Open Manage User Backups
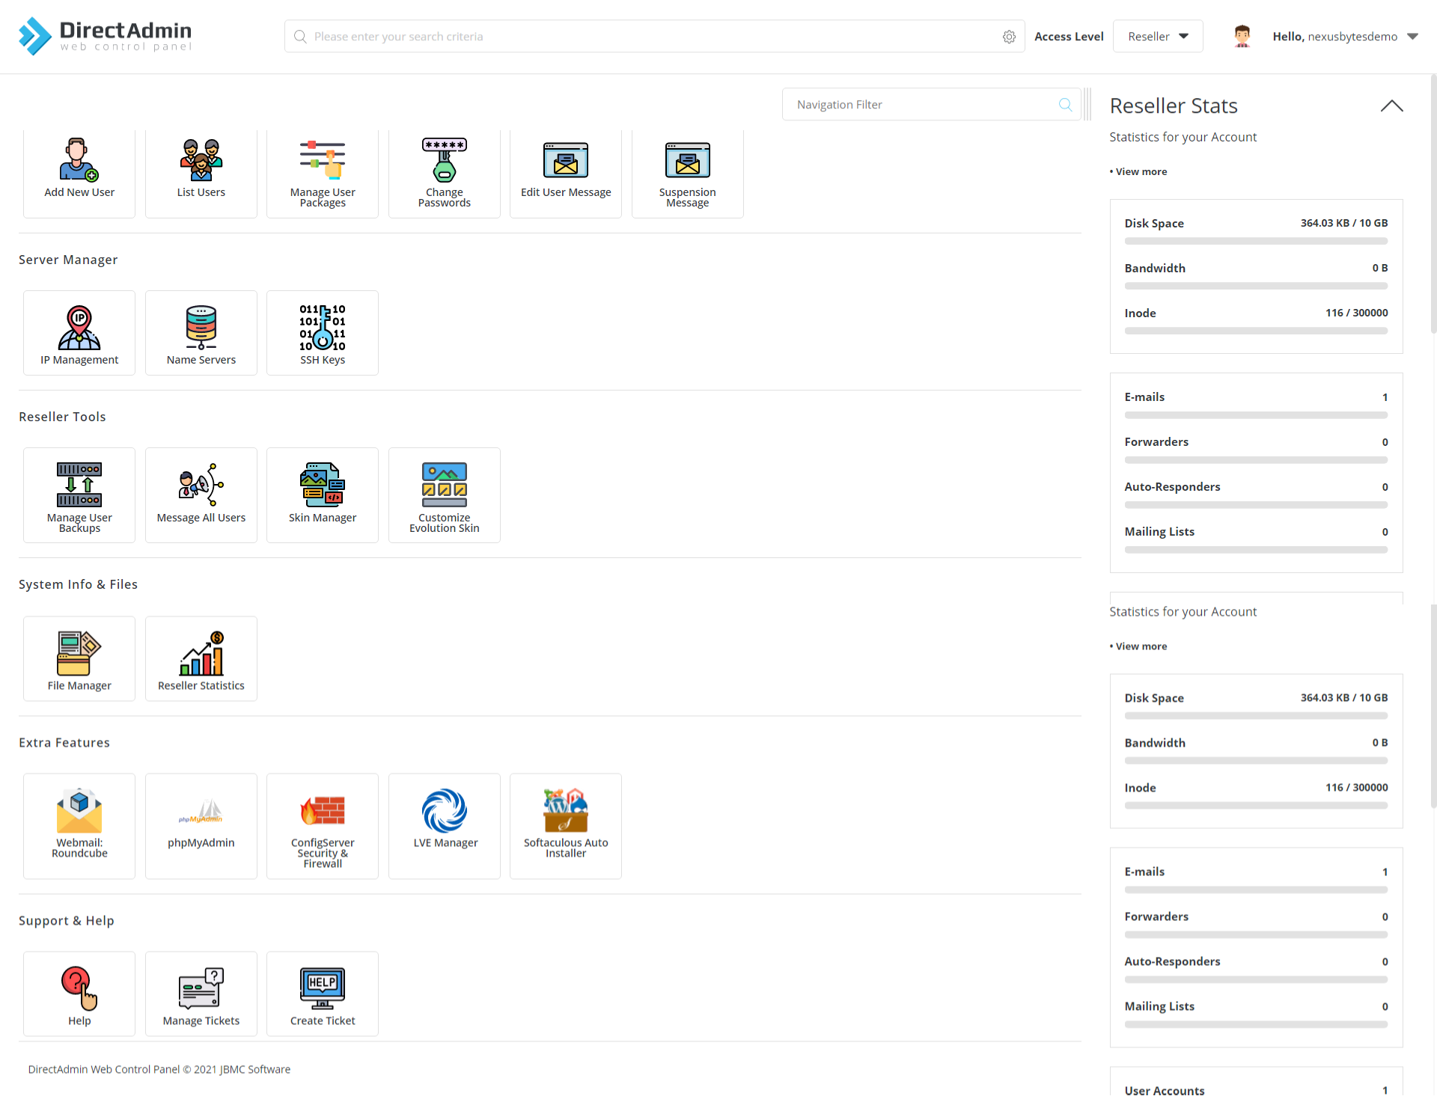 click(x=79, y=495)
